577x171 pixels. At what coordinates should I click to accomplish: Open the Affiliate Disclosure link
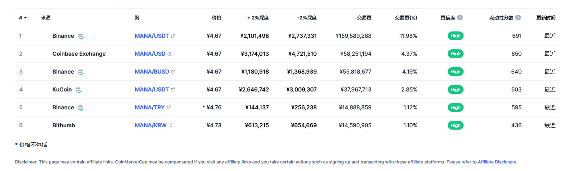497,162
